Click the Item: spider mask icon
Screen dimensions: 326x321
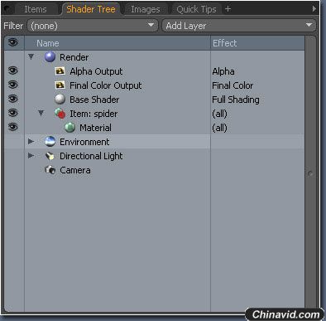60,114
